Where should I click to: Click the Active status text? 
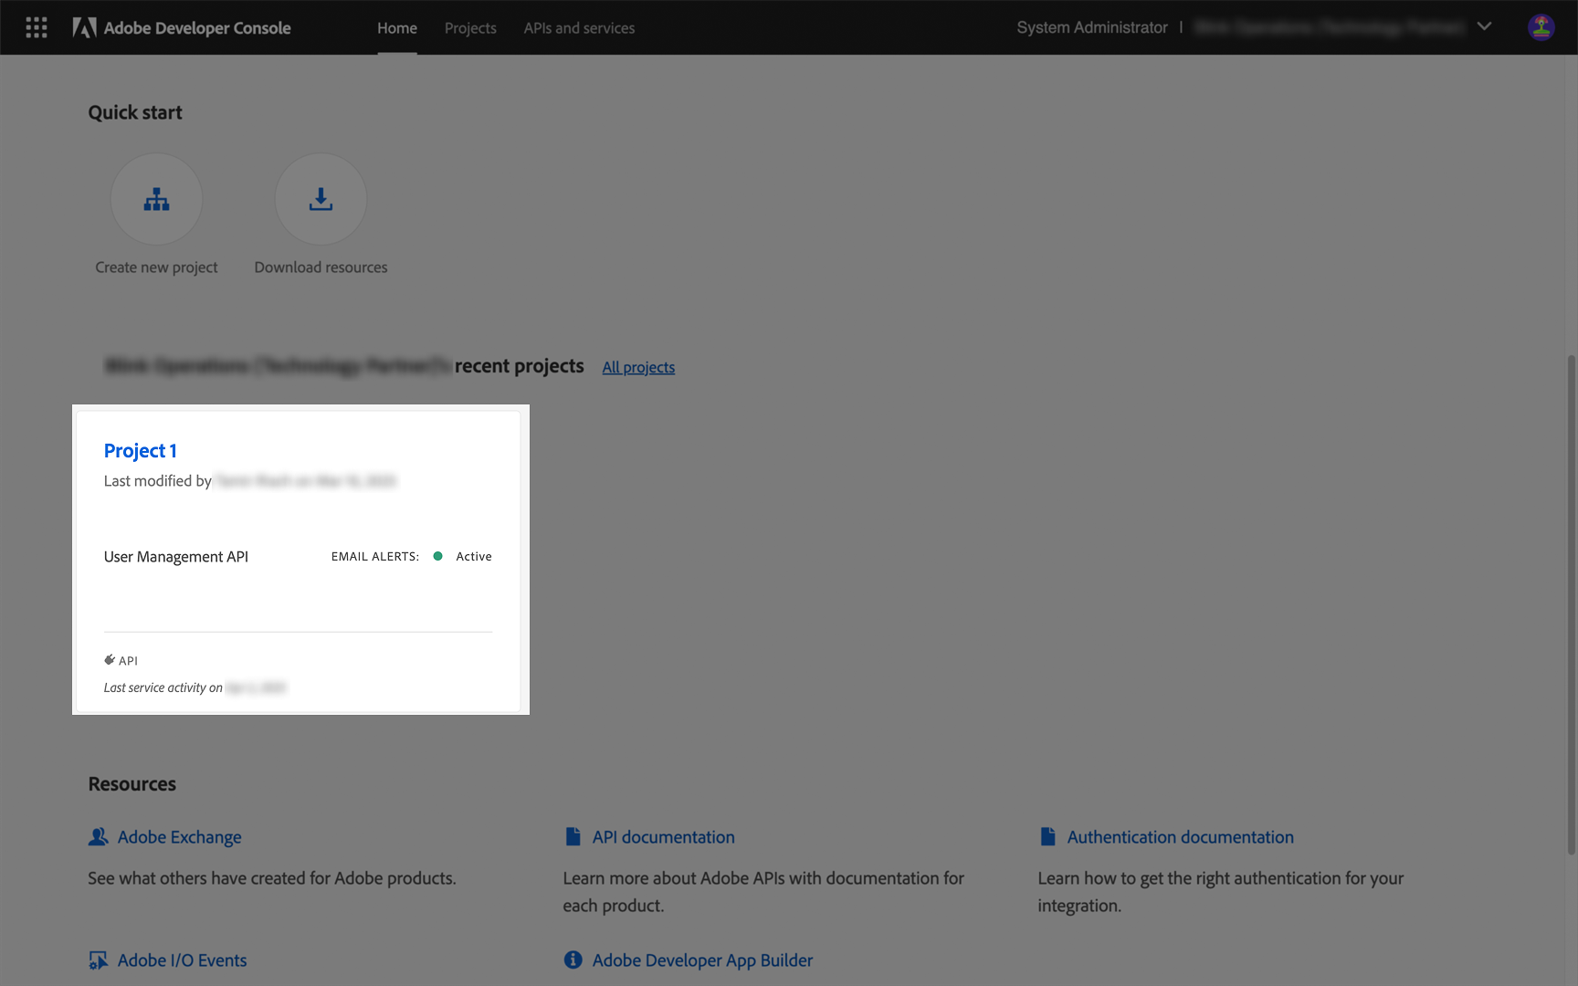(474, 556)
